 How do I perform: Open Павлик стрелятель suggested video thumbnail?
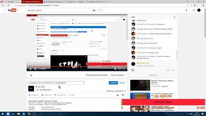(x=140, y=85)
